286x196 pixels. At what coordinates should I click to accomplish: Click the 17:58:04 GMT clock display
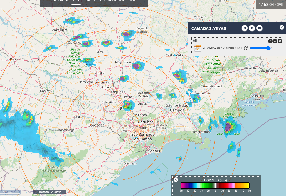271,5
